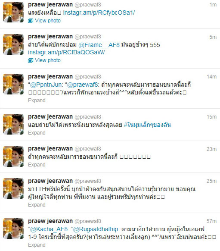Expand the 23m tweet
Screen dimensions: 220x251
[x=37, y=165]
